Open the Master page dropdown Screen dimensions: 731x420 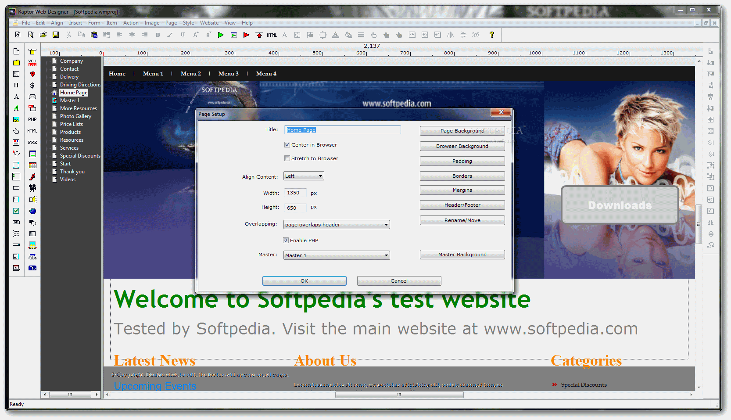point(337,255)
